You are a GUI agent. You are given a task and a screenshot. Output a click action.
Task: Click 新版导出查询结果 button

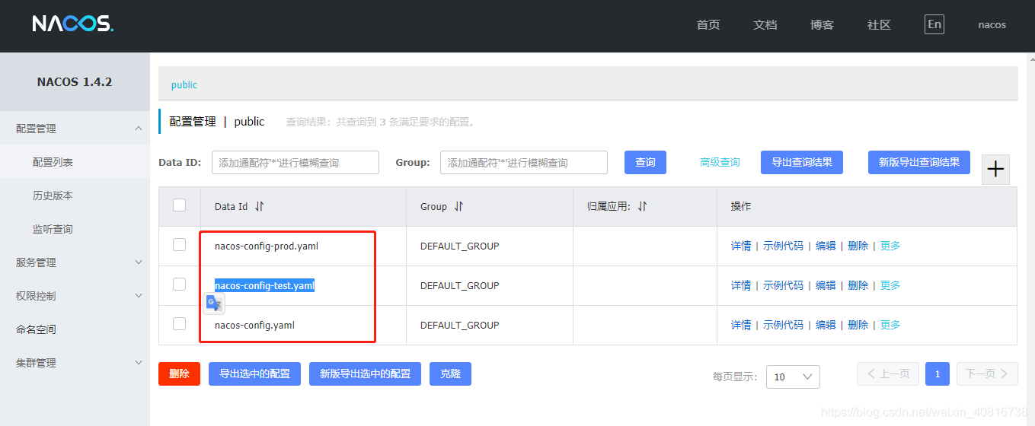click(x=919, y=162)
